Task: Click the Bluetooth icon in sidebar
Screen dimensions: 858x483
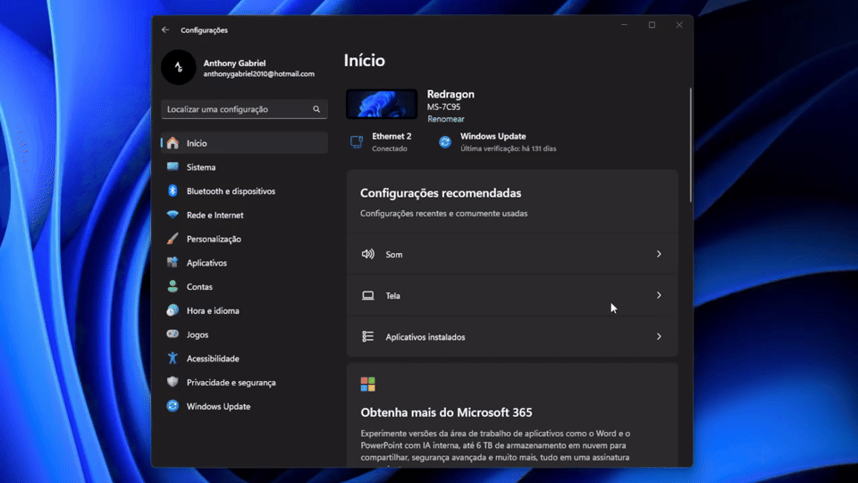Action: 172,191
